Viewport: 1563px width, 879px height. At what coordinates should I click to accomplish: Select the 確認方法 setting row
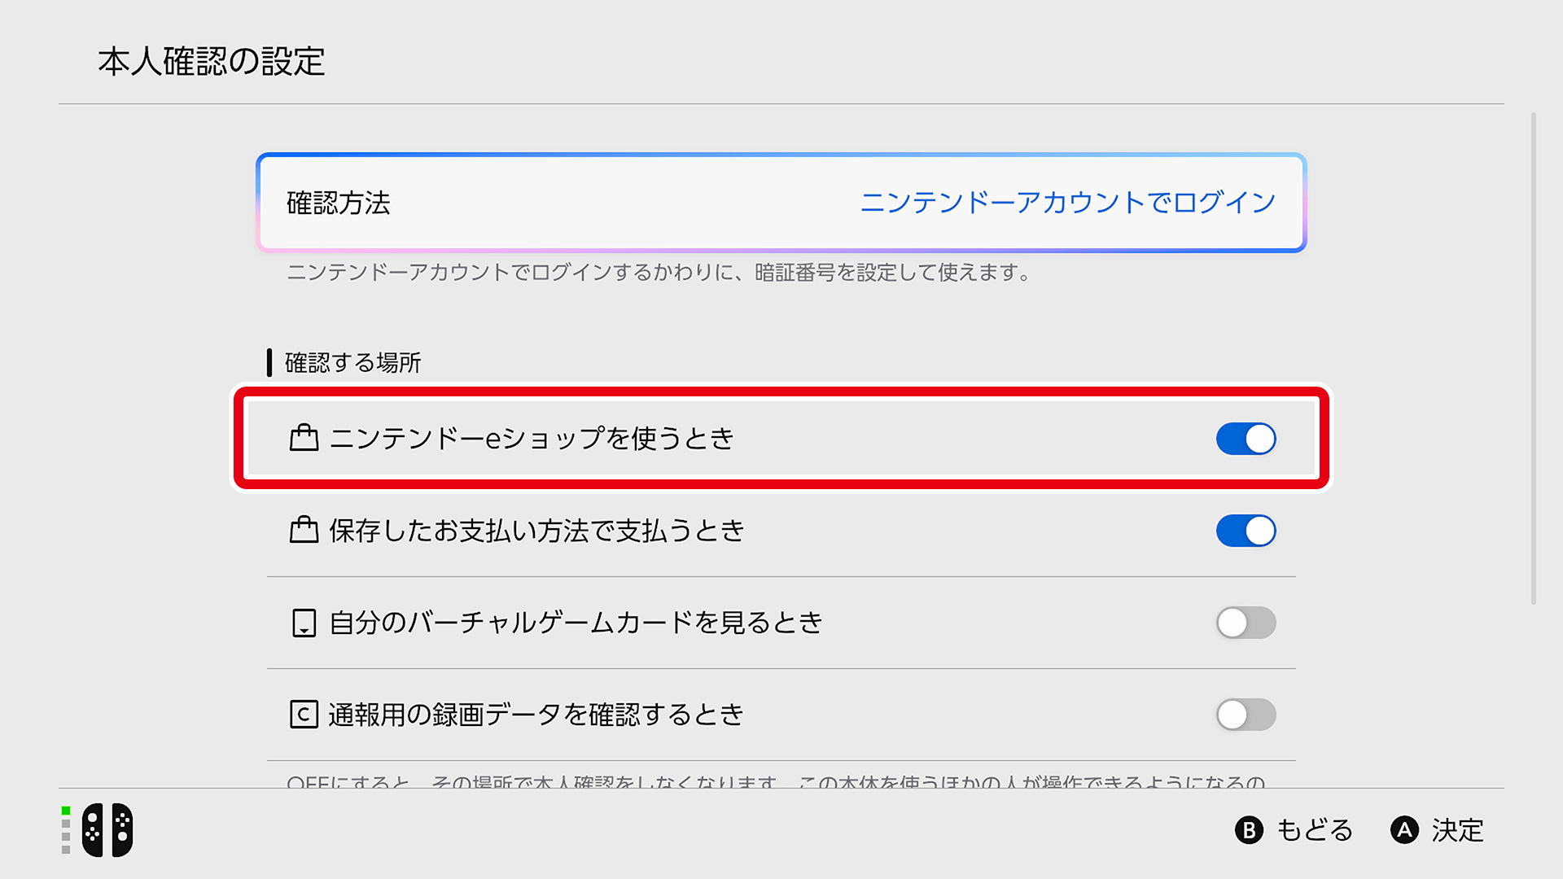click(781, 203)
